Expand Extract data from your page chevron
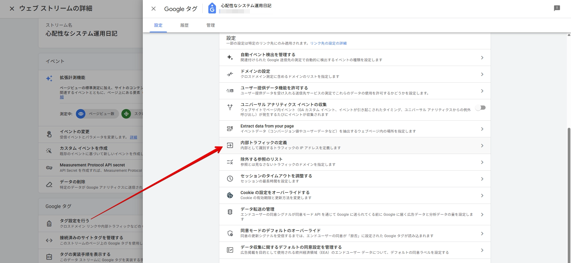The image size is (571, 263). [482, 129]
